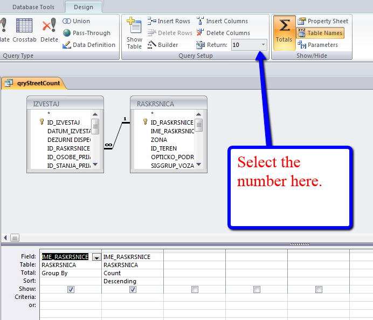Select asterisk all-fields in IZVESTAJ table

point(49,113)
